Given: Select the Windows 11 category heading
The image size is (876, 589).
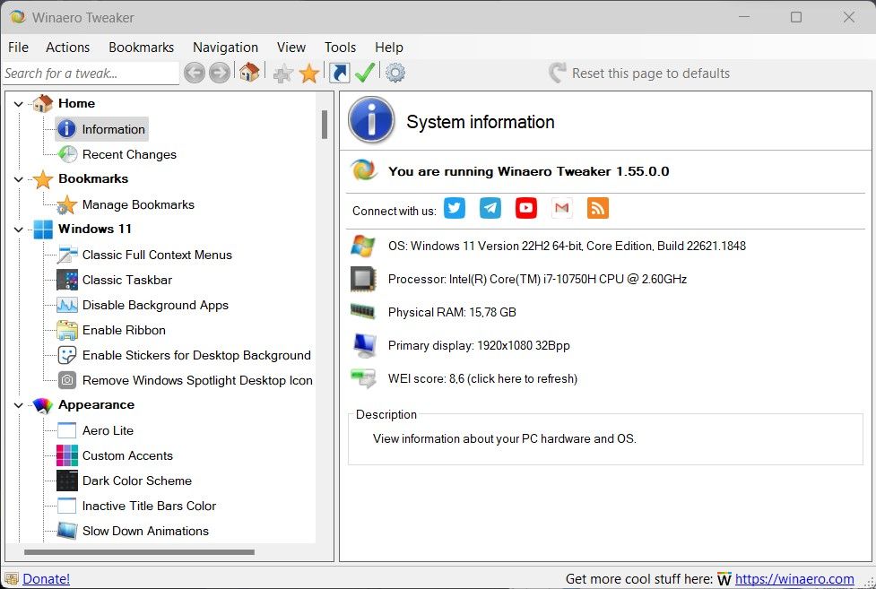Looking at the screenshot, I should click(95, 230).
